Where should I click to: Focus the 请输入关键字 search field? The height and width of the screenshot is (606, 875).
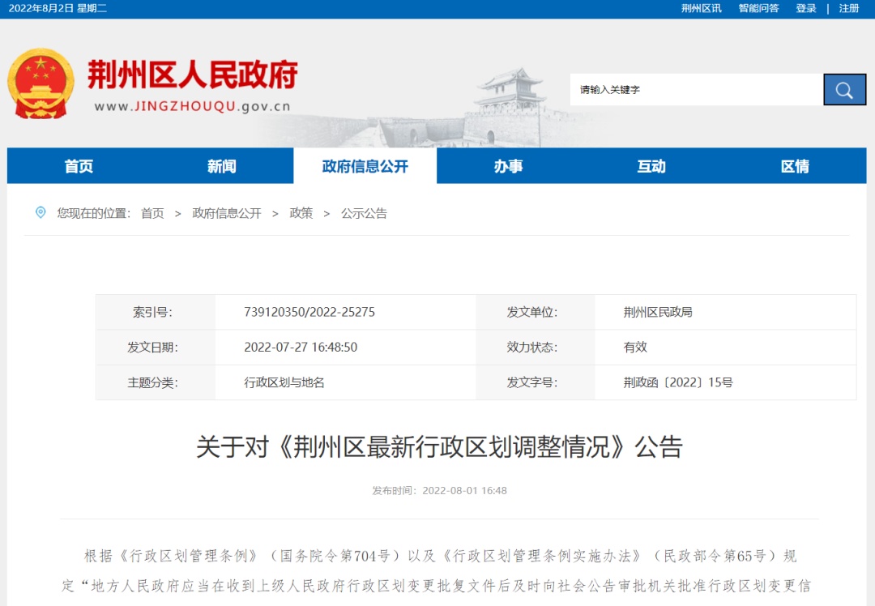695,90
